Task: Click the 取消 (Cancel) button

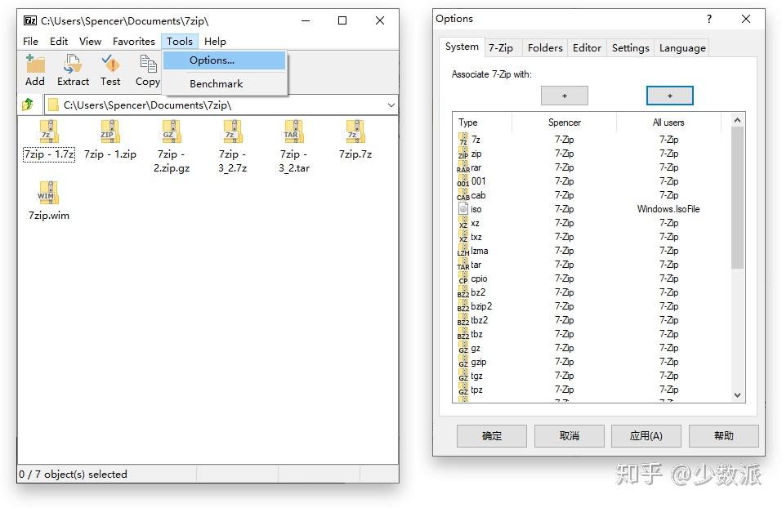Action: click(569, 436)
